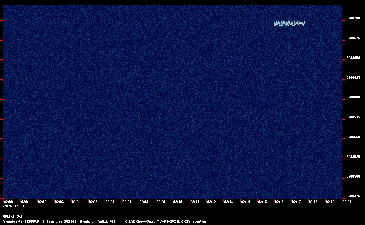Click the 5288575 frequency label
The image size is (365, 225).
click(x=353, y=117)
